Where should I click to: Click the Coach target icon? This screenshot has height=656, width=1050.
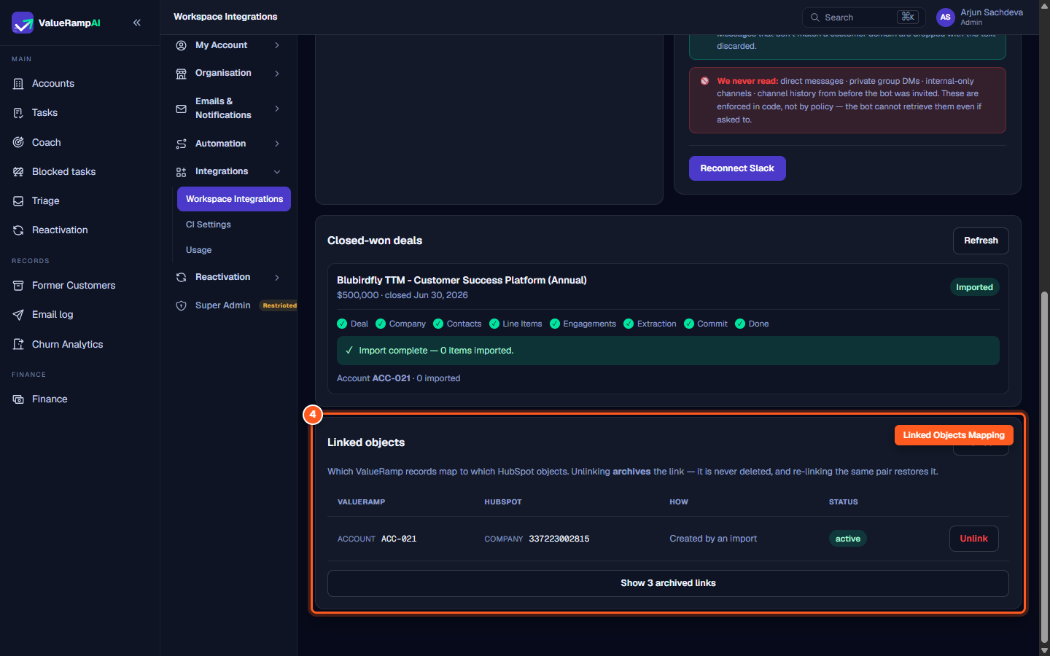point(18,142)
